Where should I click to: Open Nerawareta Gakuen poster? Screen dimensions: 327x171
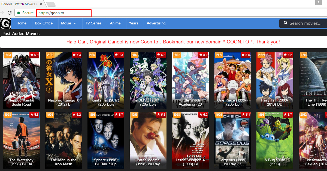[313, 141]
